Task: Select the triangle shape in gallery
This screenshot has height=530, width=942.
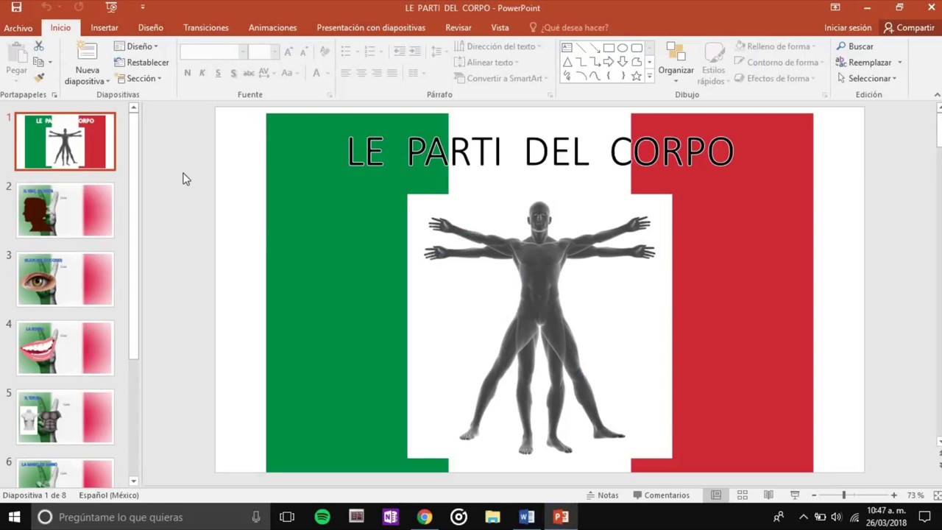Action: 567,62
